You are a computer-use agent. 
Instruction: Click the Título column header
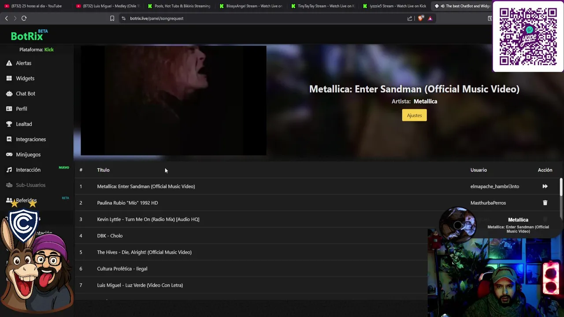(103, 170)
